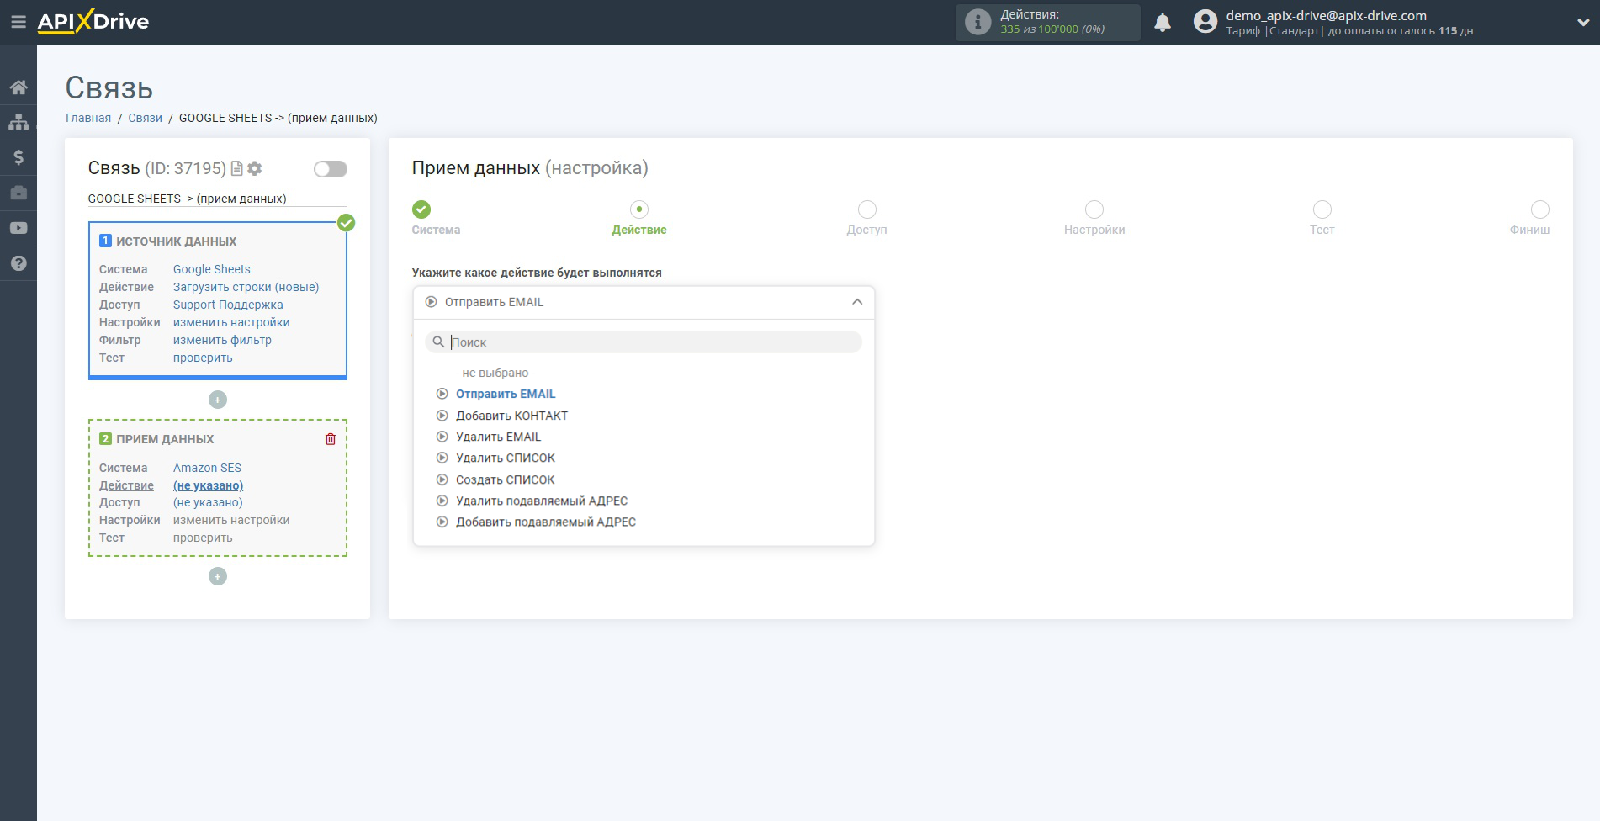Open the hamburger menu icon
1600x821 pixels.
point(18,22)
